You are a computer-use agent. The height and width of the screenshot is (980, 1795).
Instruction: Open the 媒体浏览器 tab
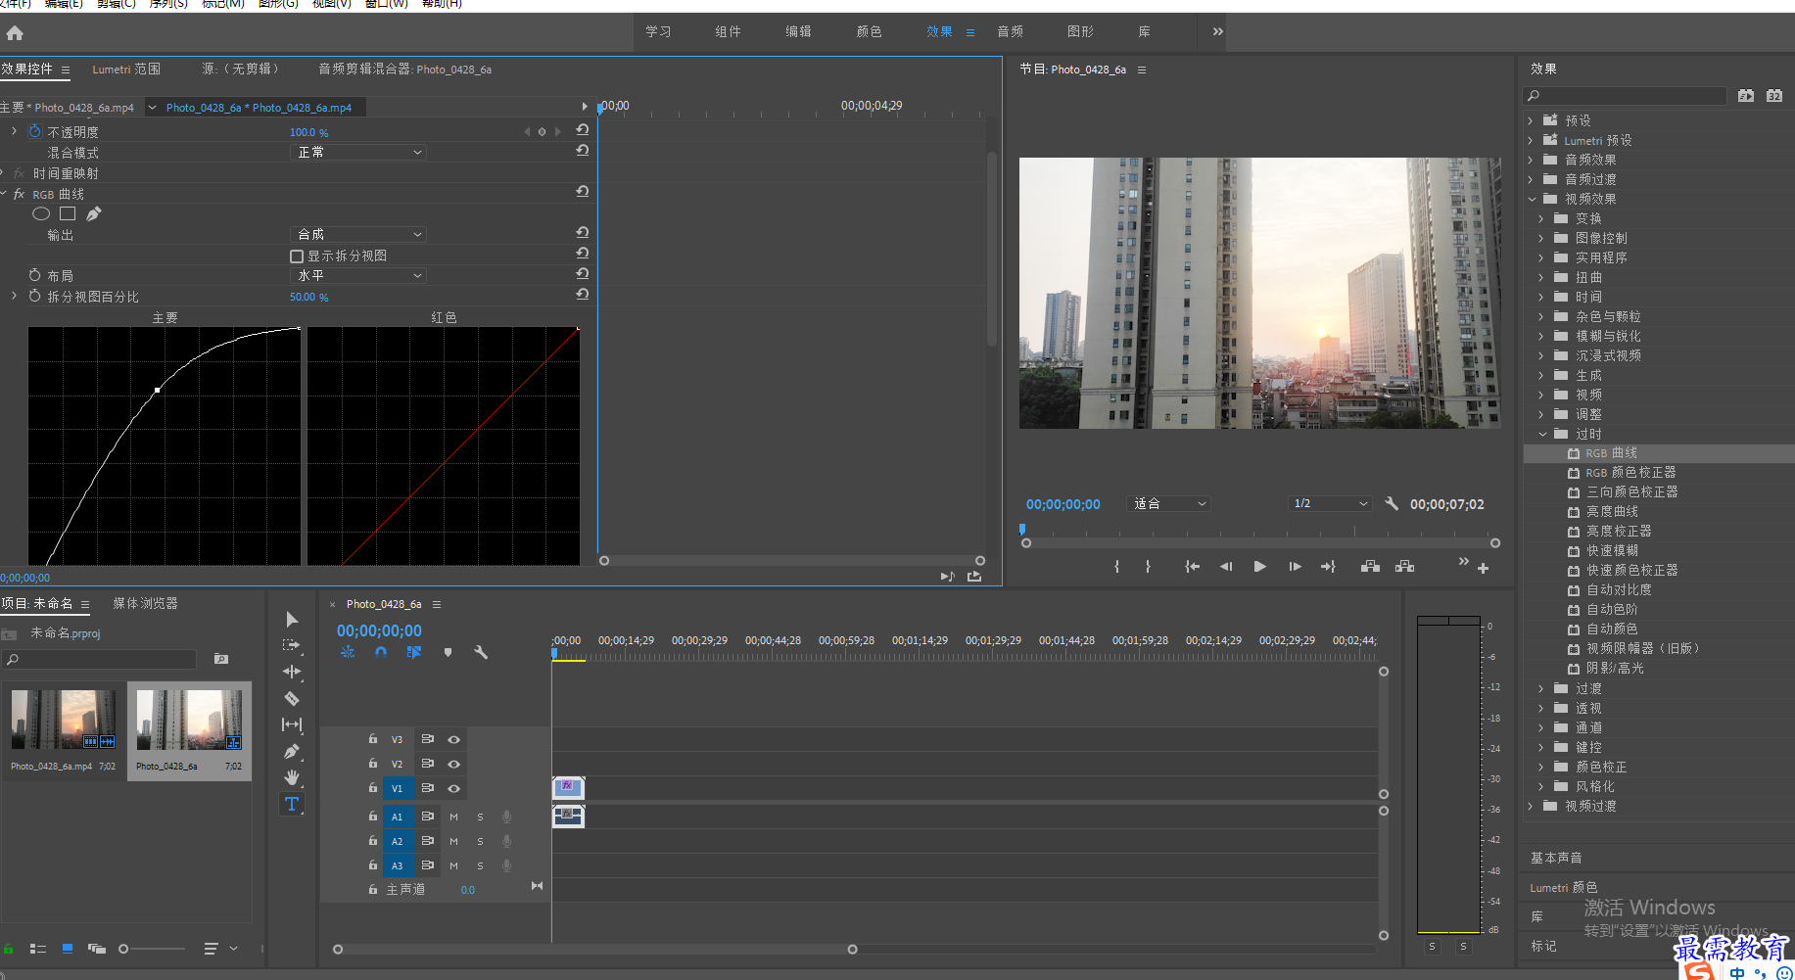145,603
